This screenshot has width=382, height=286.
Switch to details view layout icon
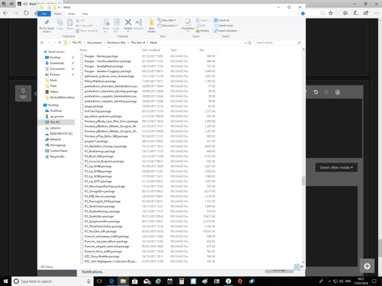point(296,267)
